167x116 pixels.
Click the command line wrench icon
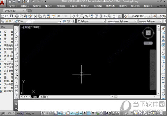point(16,108)
